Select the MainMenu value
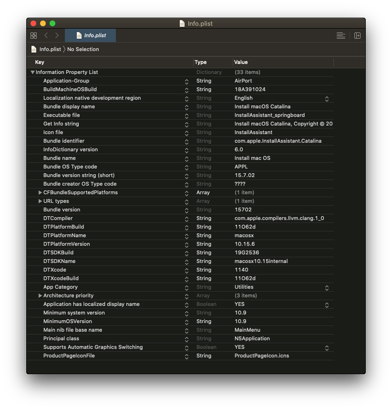This screenshot has height=409, width=392. pyautogui.click(x=248, y=330)
